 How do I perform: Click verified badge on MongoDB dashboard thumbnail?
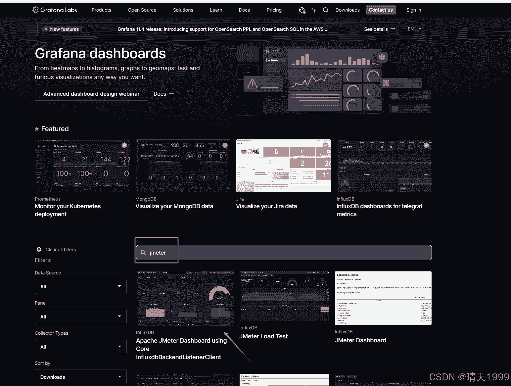(x=225, y=145)
